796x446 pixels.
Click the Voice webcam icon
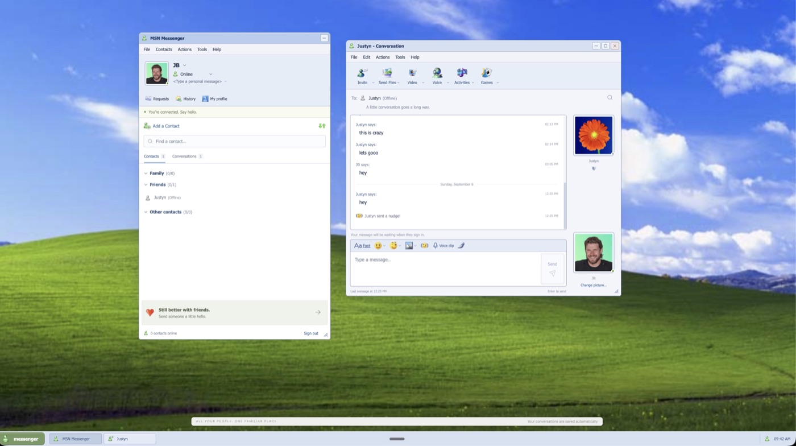pos(437,73)
